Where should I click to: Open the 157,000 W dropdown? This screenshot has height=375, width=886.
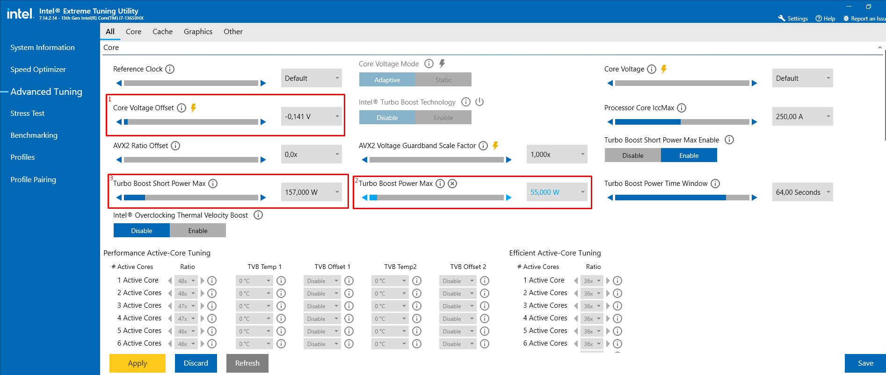tap(312, 192)
